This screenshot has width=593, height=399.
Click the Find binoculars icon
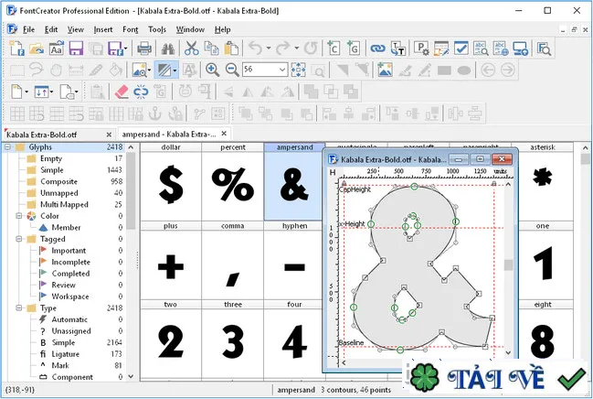click(x=167, y=49)
